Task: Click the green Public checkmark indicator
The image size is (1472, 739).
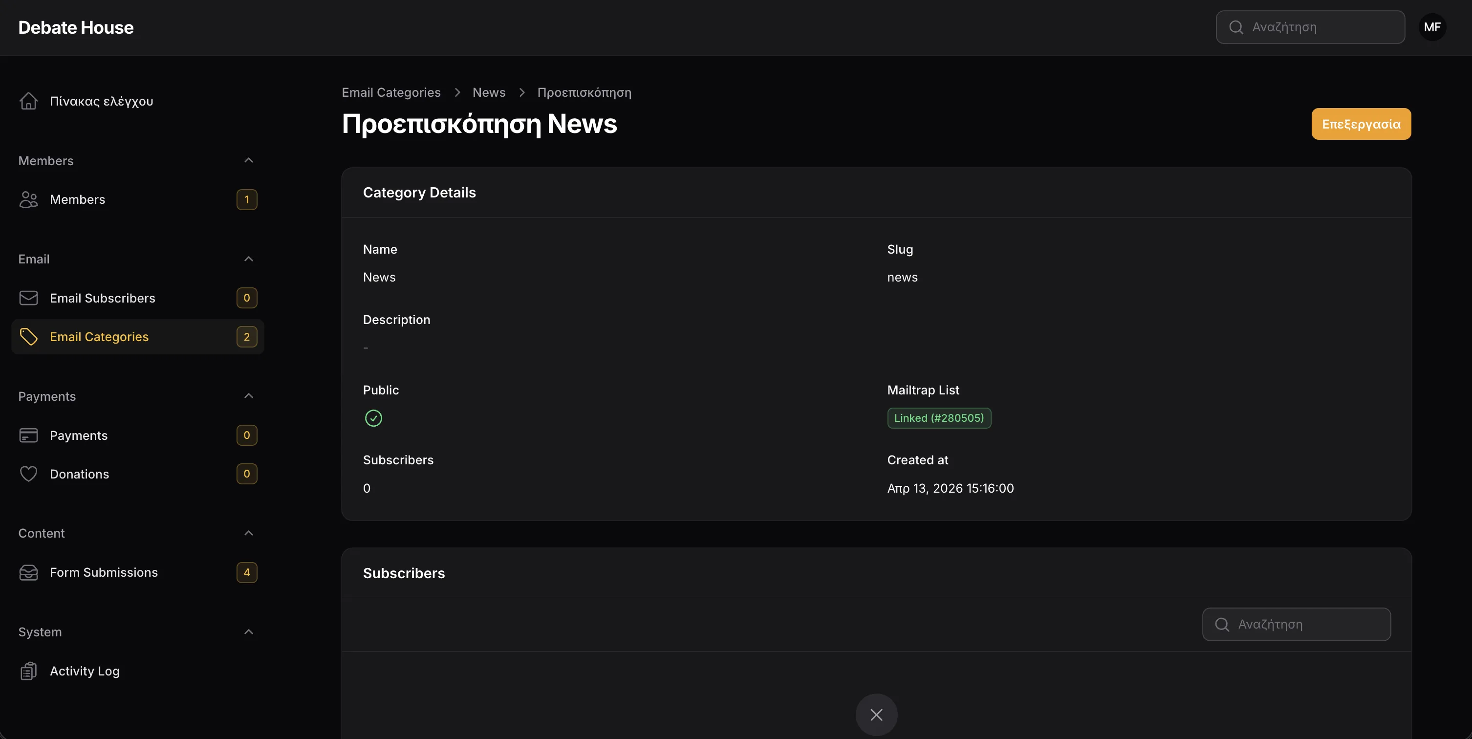Action: [373, 418]
